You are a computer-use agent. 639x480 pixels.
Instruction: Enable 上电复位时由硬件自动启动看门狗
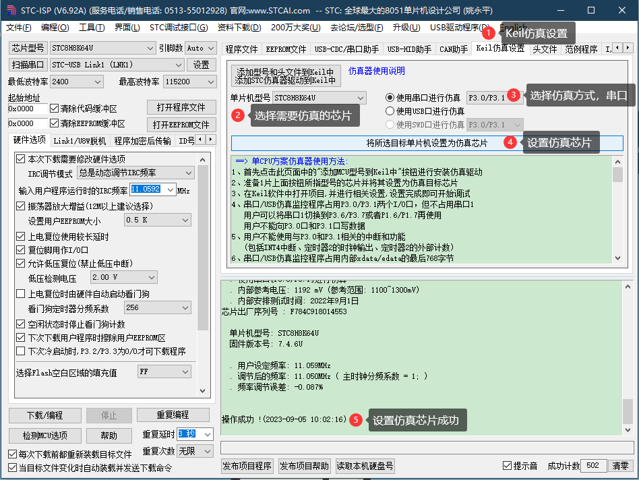20,294
